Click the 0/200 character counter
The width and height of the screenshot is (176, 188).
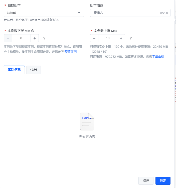(x=164, y=13)
